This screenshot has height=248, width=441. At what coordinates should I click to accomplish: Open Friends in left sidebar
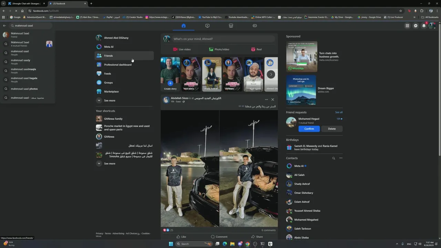[124, 55]
